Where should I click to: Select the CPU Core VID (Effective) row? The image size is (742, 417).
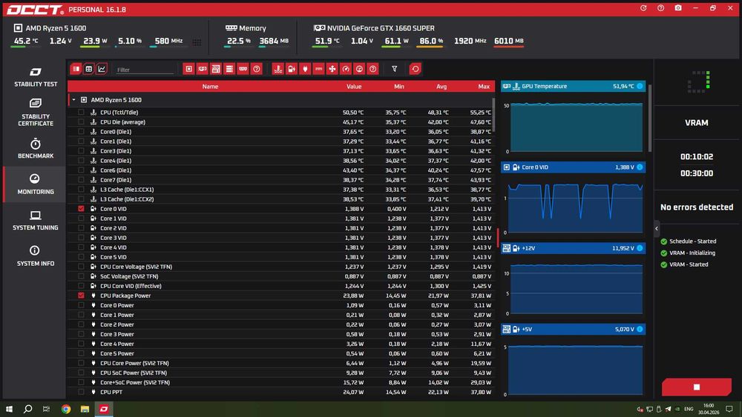tap(281, 286)
